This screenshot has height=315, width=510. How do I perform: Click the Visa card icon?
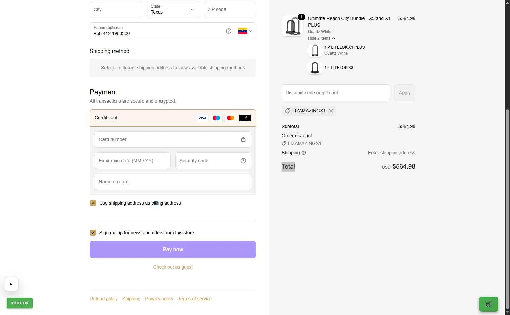tap(202, 118)
